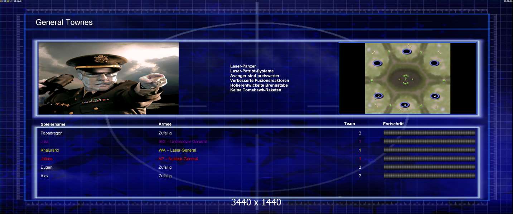Click the 'Spielername' column header
This screenshot has height=214, width=513.
53,124
